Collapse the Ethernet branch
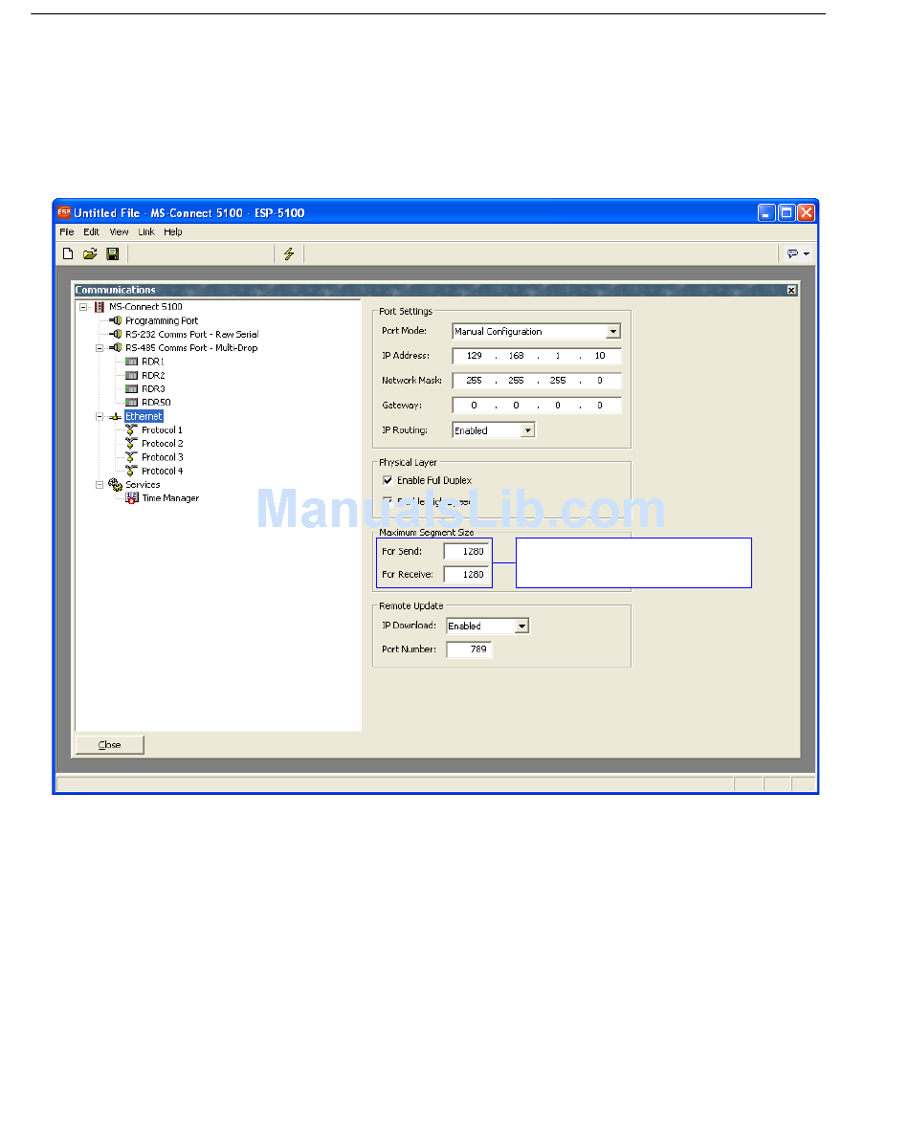909x1121 pixels. (x=100, y=416)
